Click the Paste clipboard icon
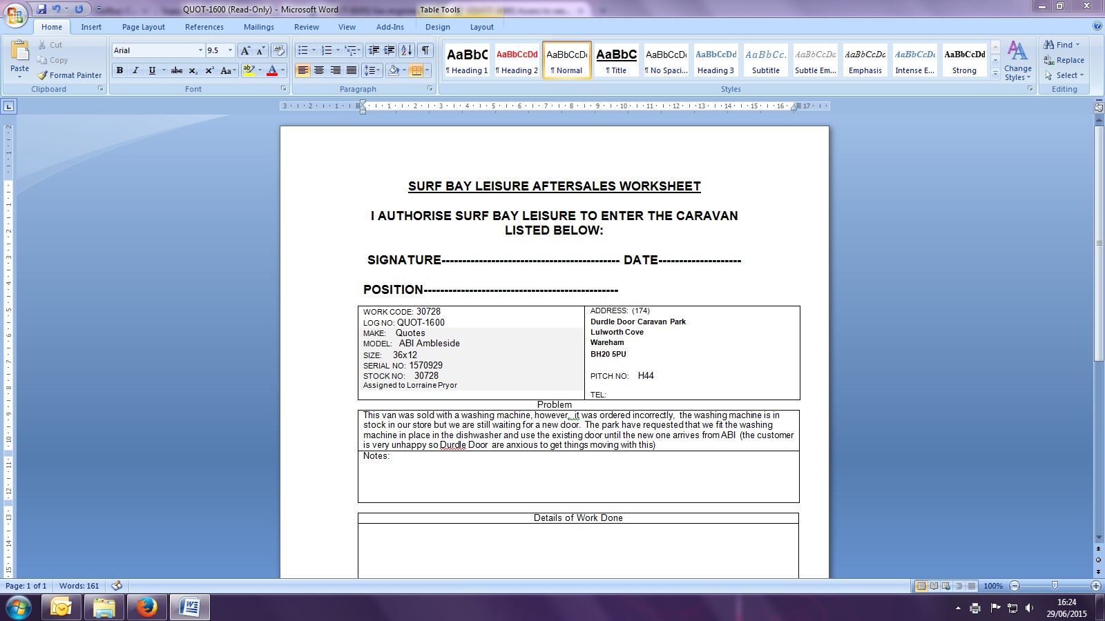Image resolution: width=1105 pixels, height=621 pixels. click(20, 52)
